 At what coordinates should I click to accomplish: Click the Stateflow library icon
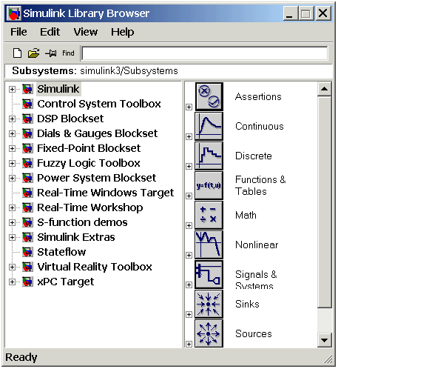(28, 252)
